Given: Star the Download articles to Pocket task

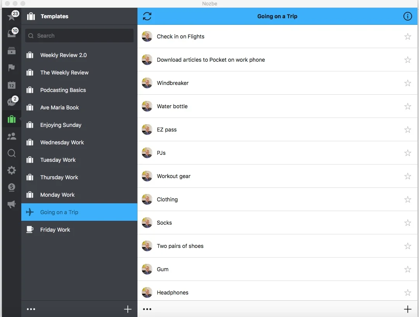Looking at the screenshot, I should click(407, 60).
